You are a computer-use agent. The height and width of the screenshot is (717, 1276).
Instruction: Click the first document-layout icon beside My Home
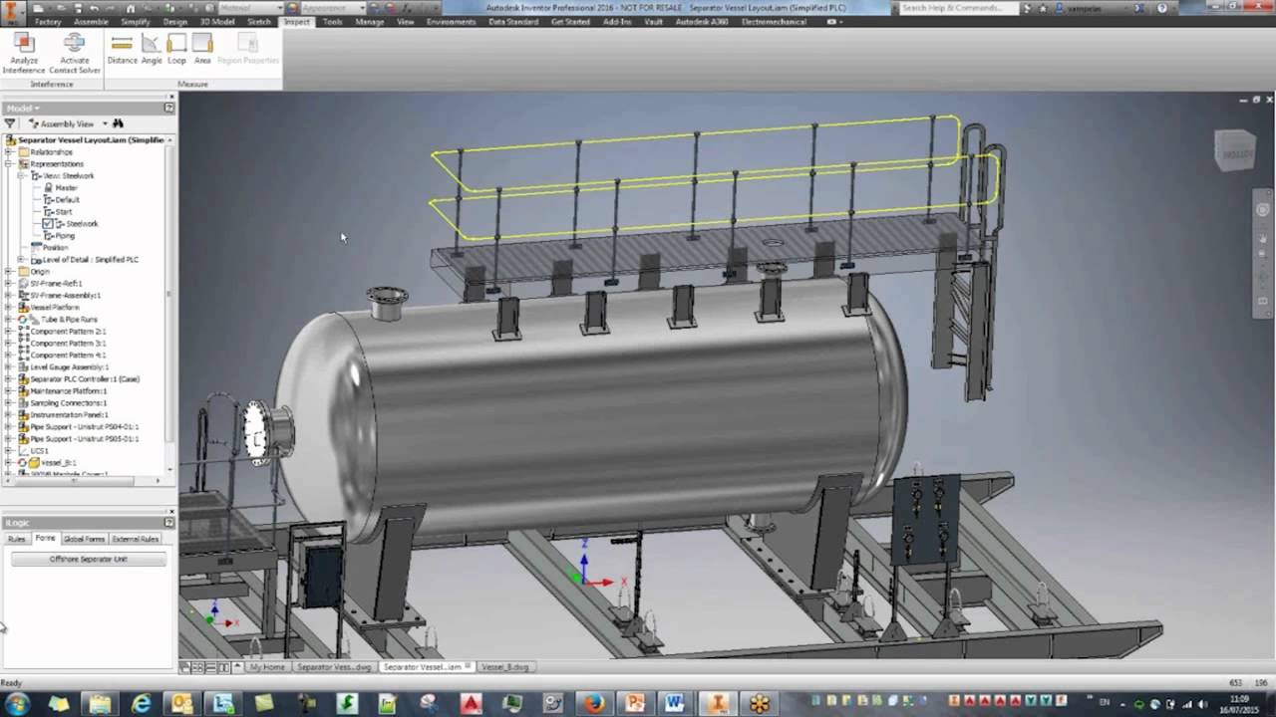[185, 666]
